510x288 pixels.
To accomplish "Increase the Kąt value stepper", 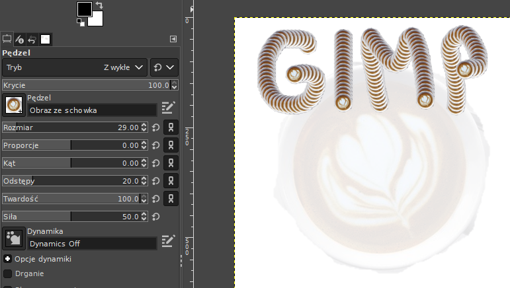I will (x=144, y=161).
